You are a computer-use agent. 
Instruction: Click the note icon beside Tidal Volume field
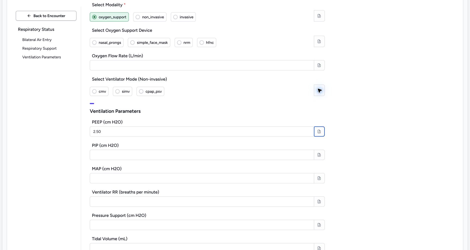click(319, 247)
